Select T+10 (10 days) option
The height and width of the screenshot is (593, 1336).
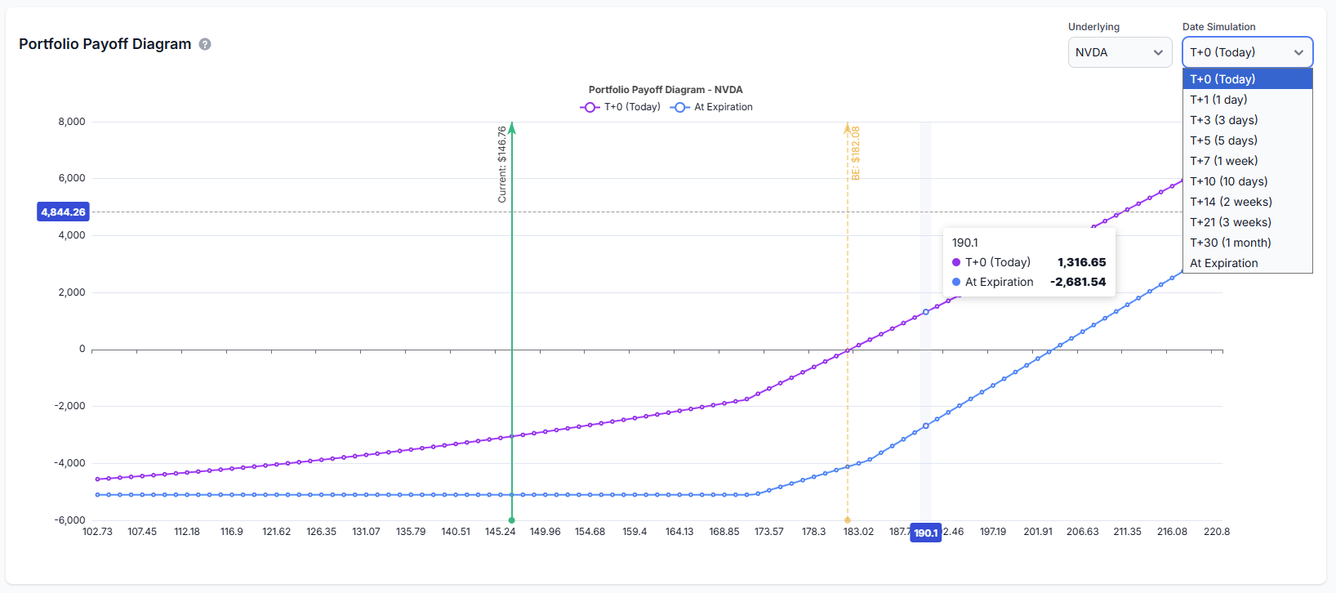click(1247, 181)
